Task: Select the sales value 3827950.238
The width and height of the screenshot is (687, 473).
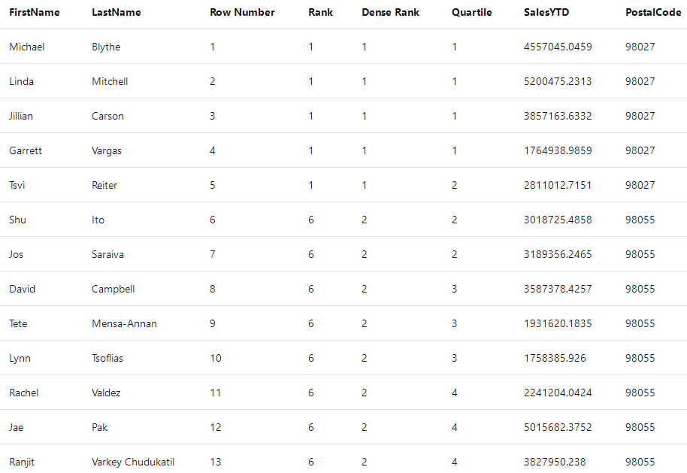Action: [x=555, y=462]
